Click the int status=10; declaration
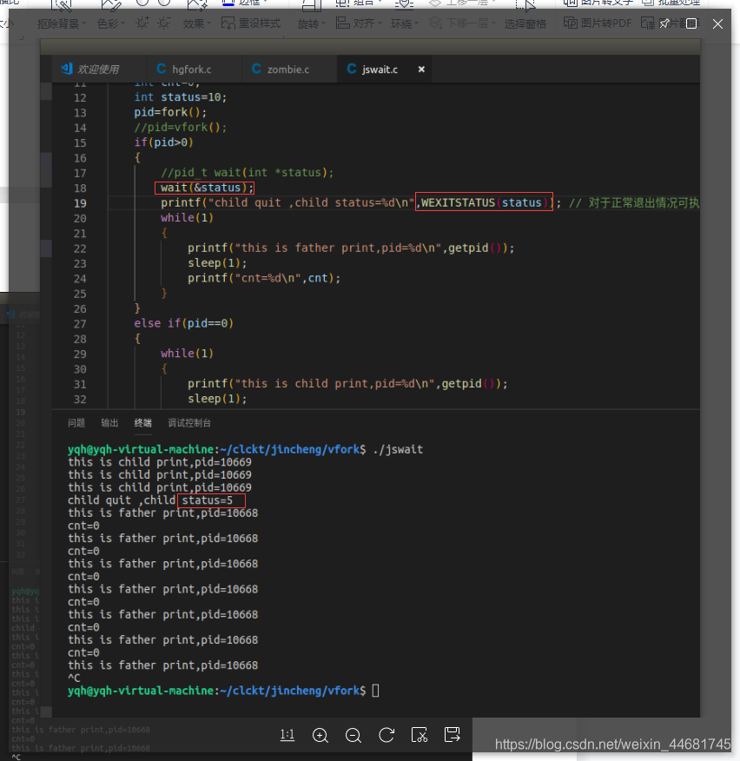 [180, 97]
